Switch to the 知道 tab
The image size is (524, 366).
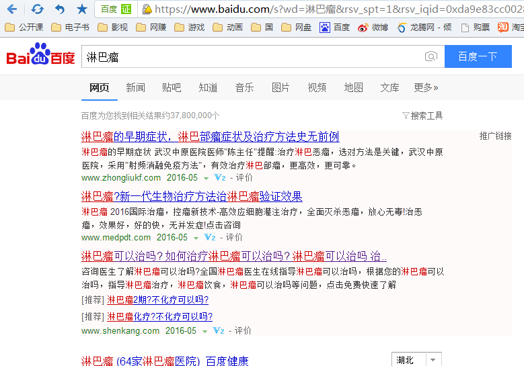pos(208,87)
